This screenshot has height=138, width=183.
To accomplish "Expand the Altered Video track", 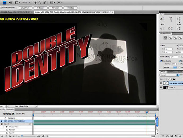I will click(4, 127).
